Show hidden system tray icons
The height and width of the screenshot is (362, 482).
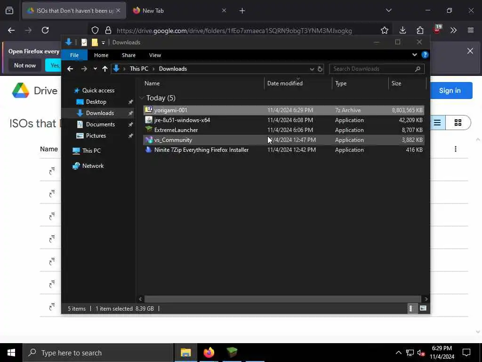[398, 353]
